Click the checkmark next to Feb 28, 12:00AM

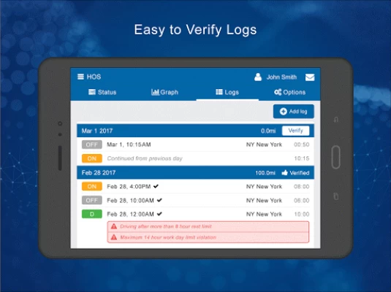[x=159, y=214]
